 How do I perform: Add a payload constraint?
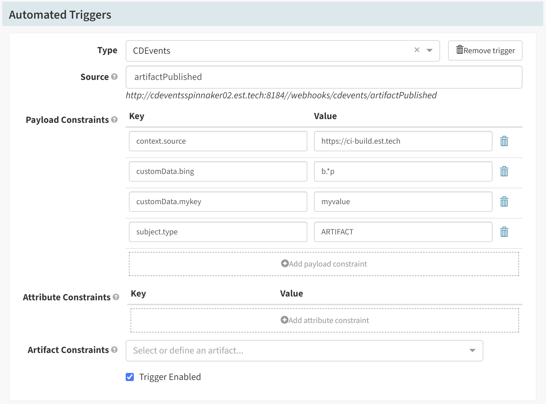point(324,264)
